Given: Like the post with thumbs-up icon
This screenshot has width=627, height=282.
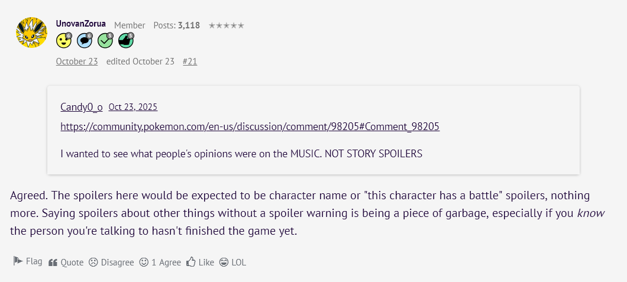Looking at the screenshot, I should pos(191,262).
